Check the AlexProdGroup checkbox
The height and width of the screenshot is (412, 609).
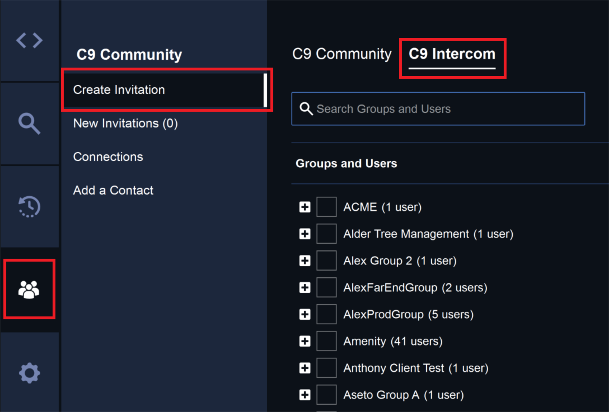326,314
